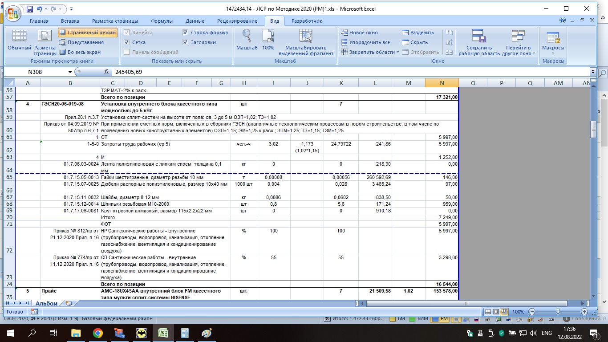The height and width of the screenshot is (342, 608).
Task: Select Page Layout view in status bar
Action: (496, 312)
